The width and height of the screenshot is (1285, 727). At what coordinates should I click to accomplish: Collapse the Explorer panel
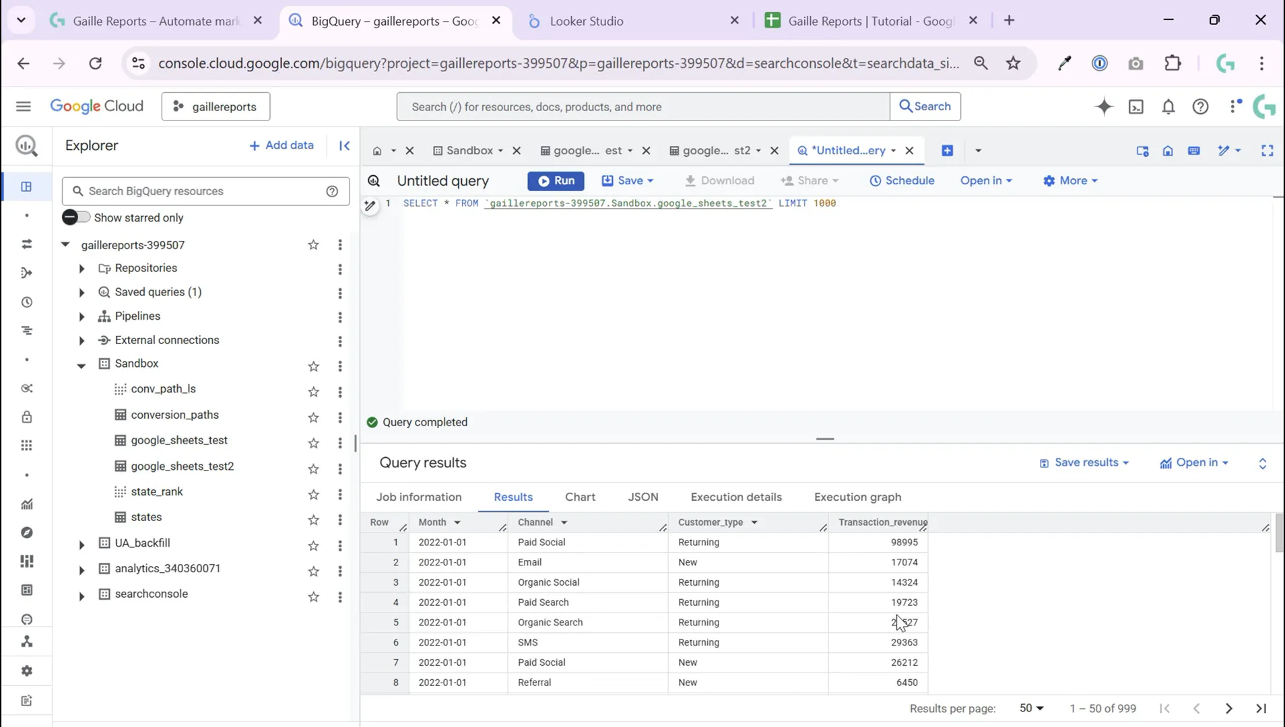tap(344, 145)
